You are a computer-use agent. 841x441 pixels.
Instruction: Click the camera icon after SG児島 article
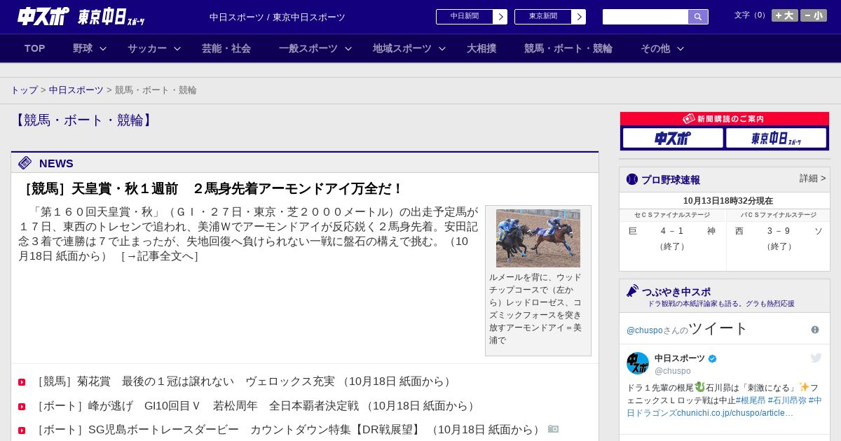click(554, 429)
